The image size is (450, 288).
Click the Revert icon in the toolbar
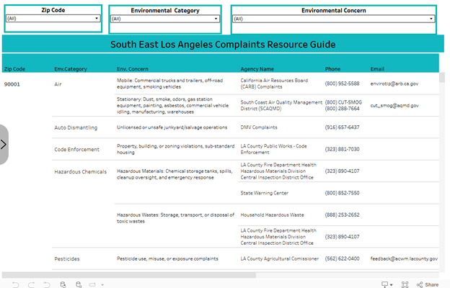click(47, 284)
